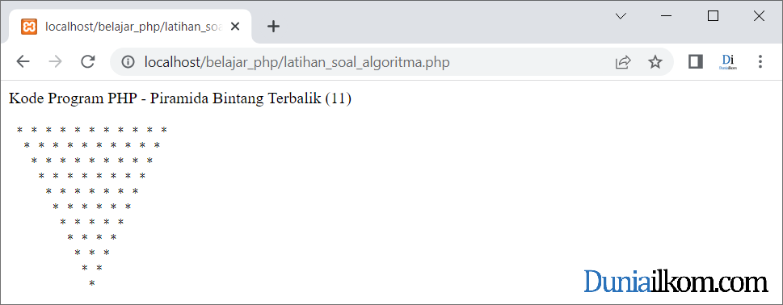
Task: Minimize the browser window
Action: [x=666, y=16]
